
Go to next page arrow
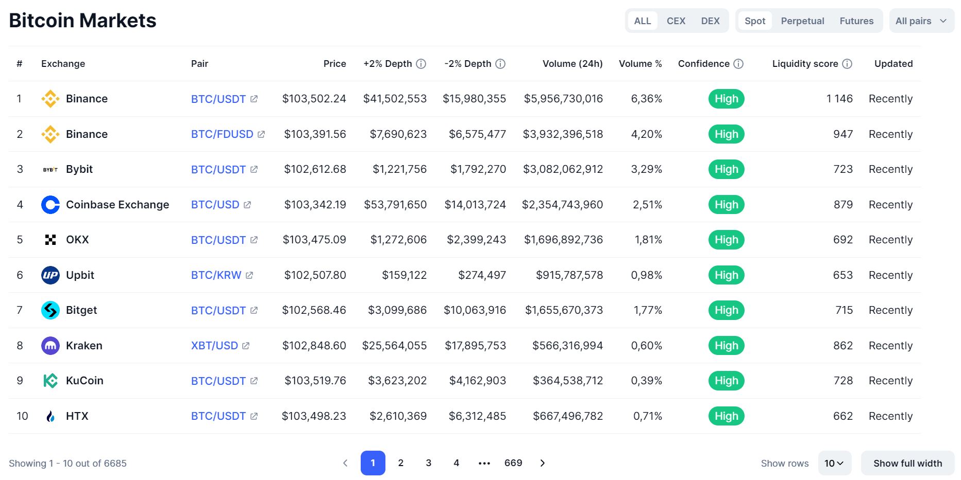coord(542,463)
